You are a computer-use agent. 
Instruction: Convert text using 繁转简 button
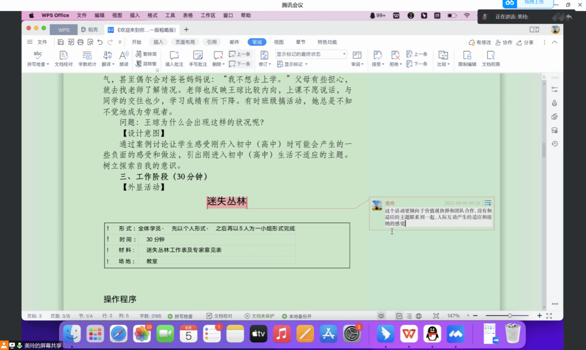146,54
